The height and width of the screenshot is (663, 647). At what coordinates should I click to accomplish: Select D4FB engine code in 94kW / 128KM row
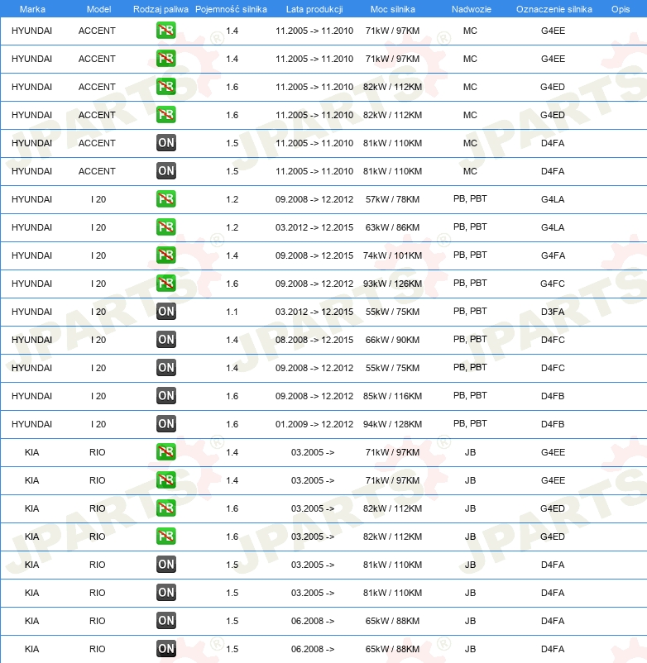click(553, 424)
